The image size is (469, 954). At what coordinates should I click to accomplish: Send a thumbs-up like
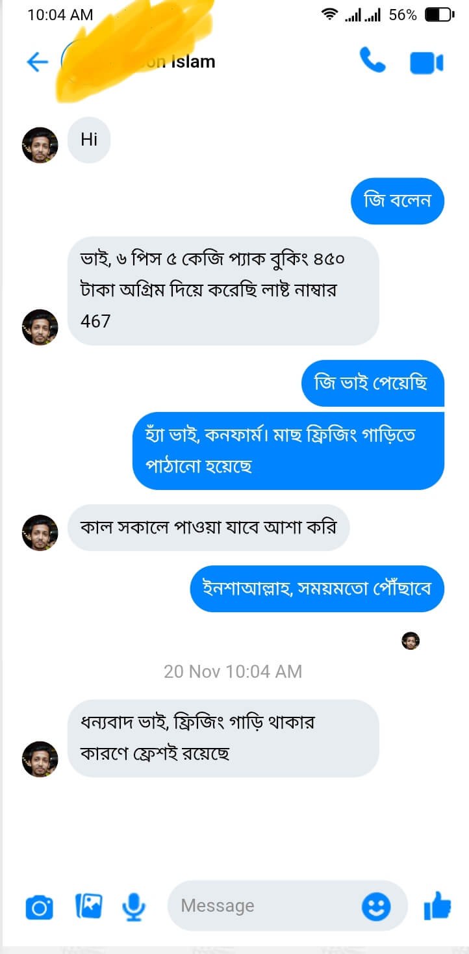[x=437, y=905]
